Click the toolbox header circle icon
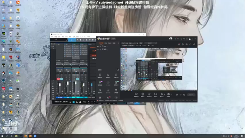The height and width of the screenshot is (138, 245). click(118, 70)
